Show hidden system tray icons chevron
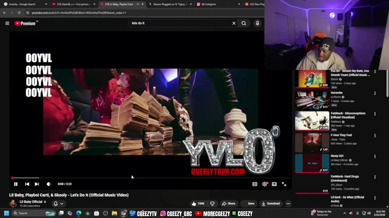This screenshot has height=218, width=389. click(344, 213)
